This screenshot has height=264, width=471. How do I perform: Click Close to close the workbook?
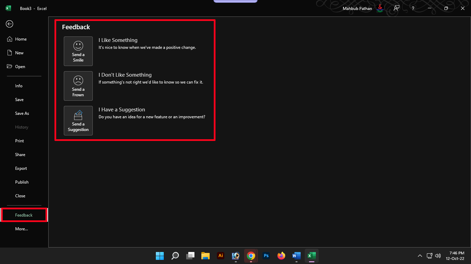pos(24,196)
